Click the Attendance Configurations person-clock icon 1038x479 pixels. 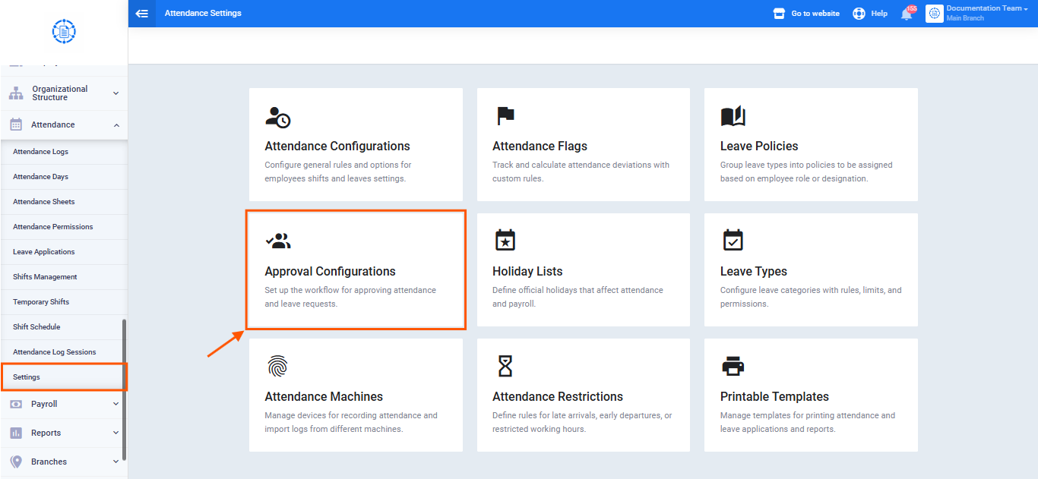coord(278,116)
